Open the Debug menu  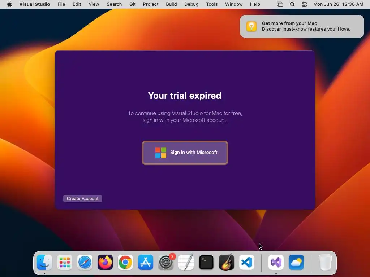(191, 4)
